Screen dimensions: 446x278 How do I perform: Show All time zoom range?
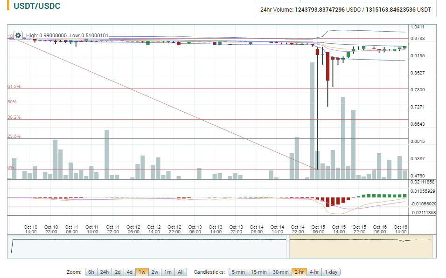pyautogui.click(x=181, y=272)
